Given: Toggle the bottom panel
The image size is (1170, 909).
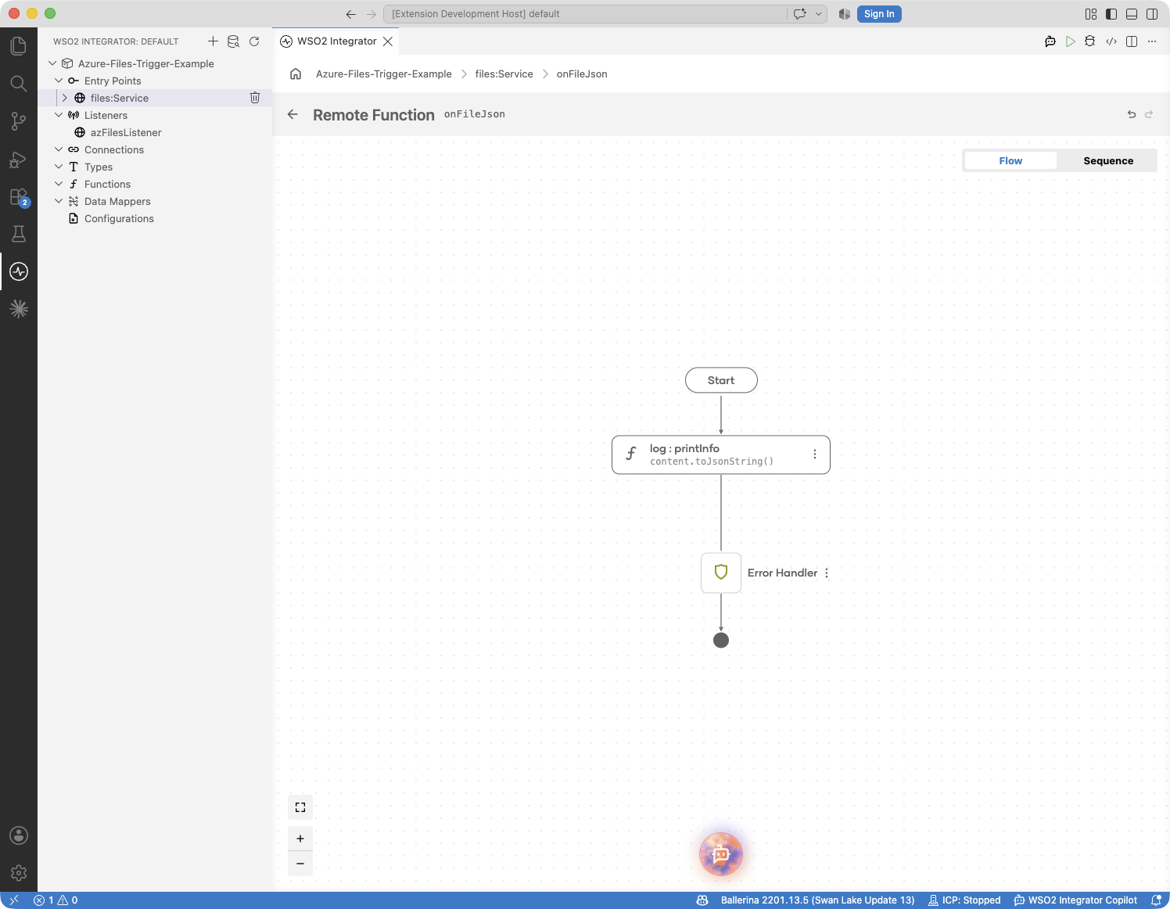Looking at the screenshot, I should [x=1132, y=14].
